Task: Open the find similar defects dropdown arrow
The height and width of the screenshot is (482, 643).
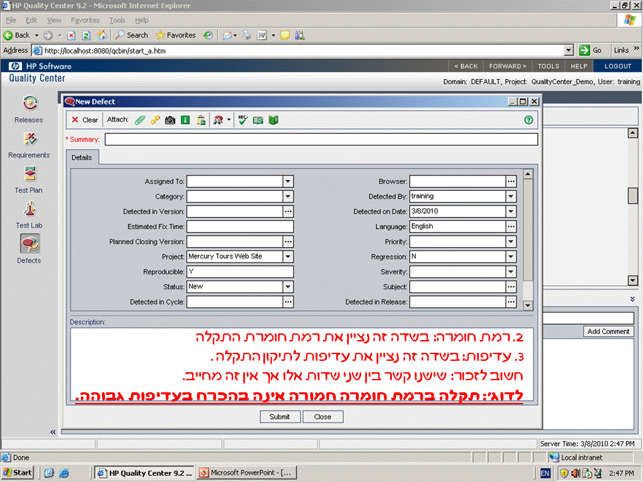Action: [229, 120]
